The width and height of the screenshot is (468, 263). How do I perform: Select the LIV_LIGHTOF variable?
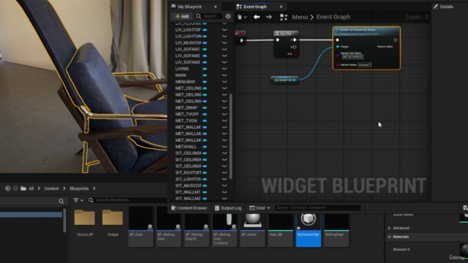188,30
